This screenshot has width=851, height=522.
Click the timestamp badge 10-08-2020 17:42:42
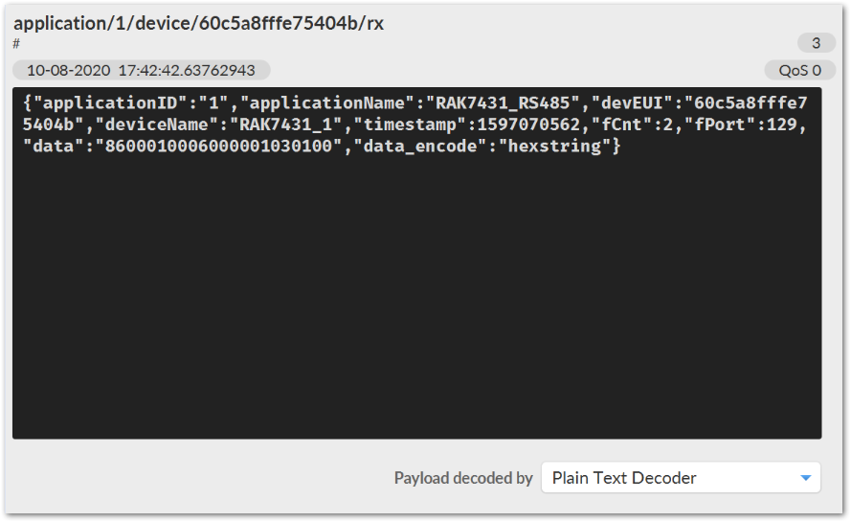coord(141,70)
